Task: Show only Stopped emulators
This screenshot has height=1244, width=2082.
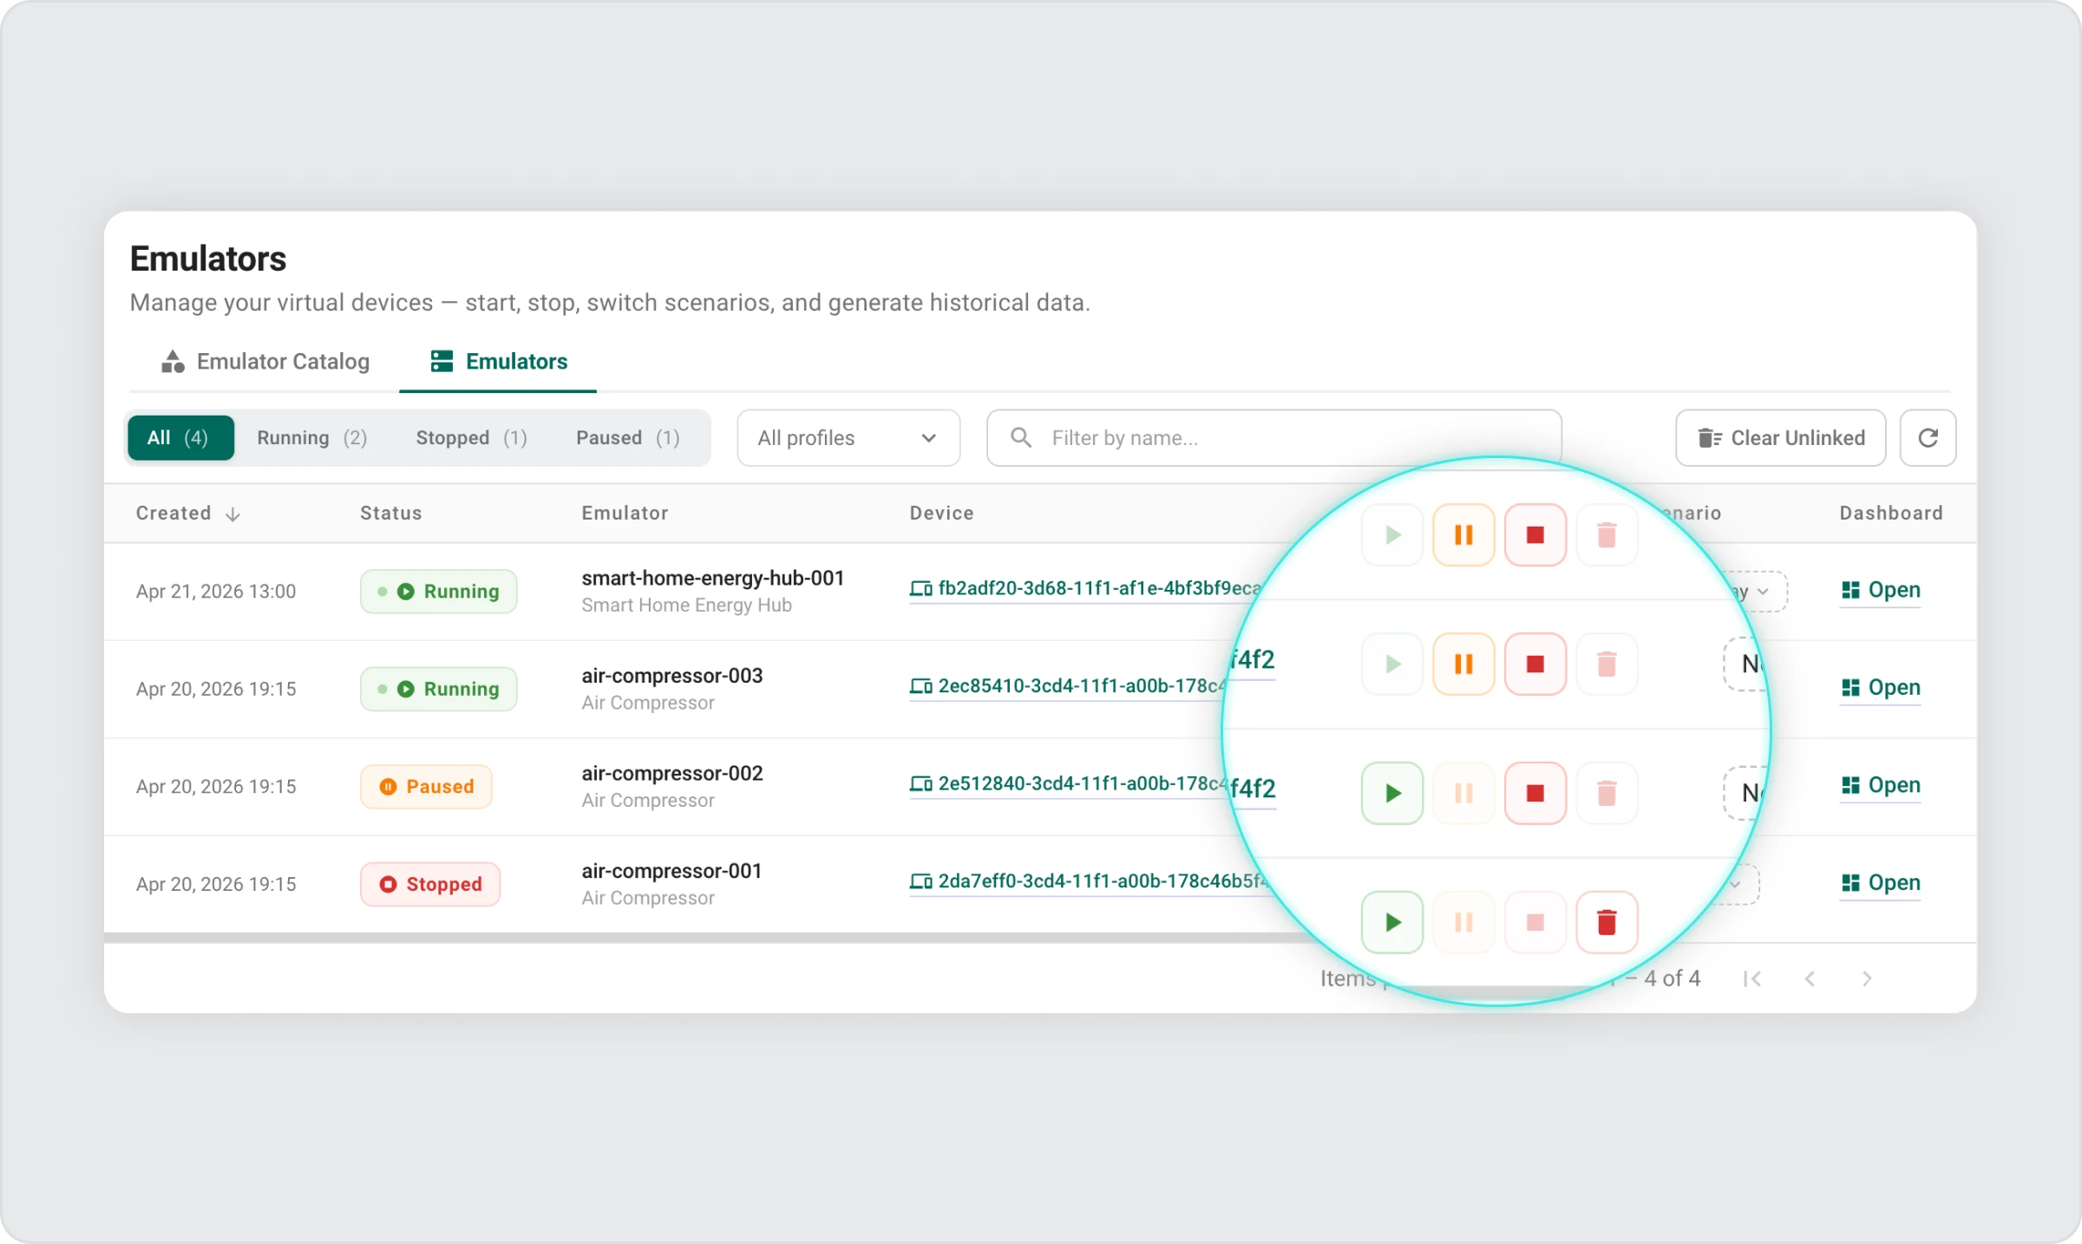Action: [x=471, y=438]
